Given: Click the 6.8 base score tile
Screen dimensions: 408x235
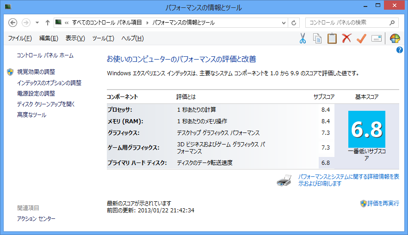Looking at the screenshot, I should [367, 129].
